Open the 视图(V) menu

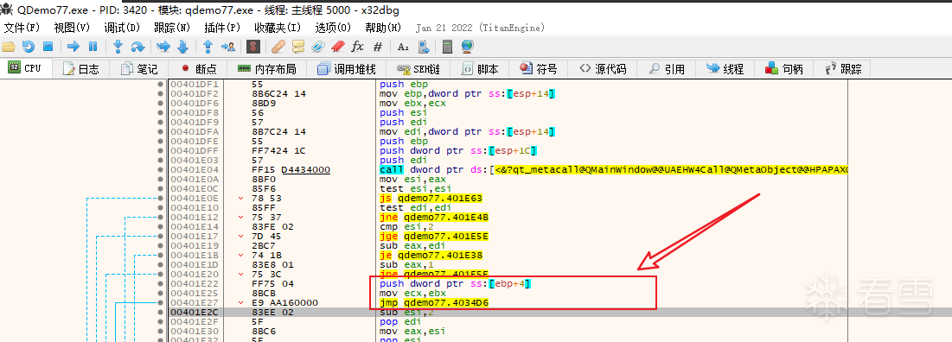(72, 28)
